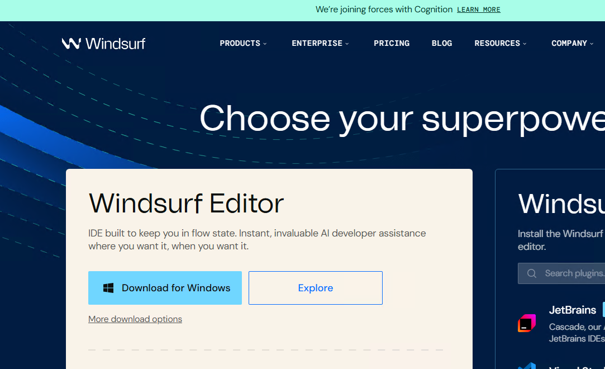Viewport: 605px width, 369px height.
Task: Go to the Pricing page
Action: pos(392,43)
